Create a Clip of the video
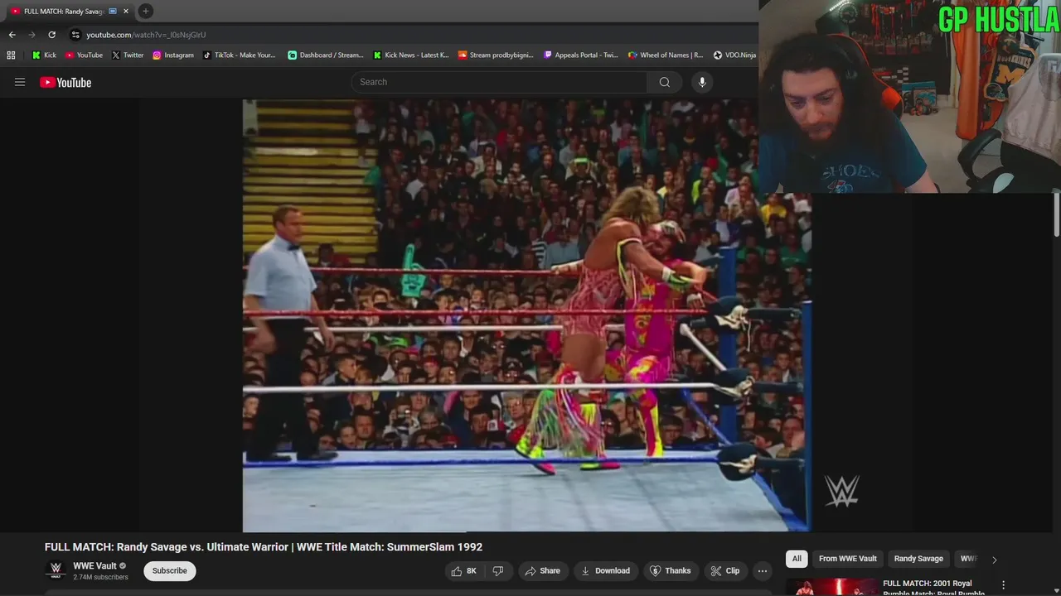 pyautogui.click(x=724, y=570)
